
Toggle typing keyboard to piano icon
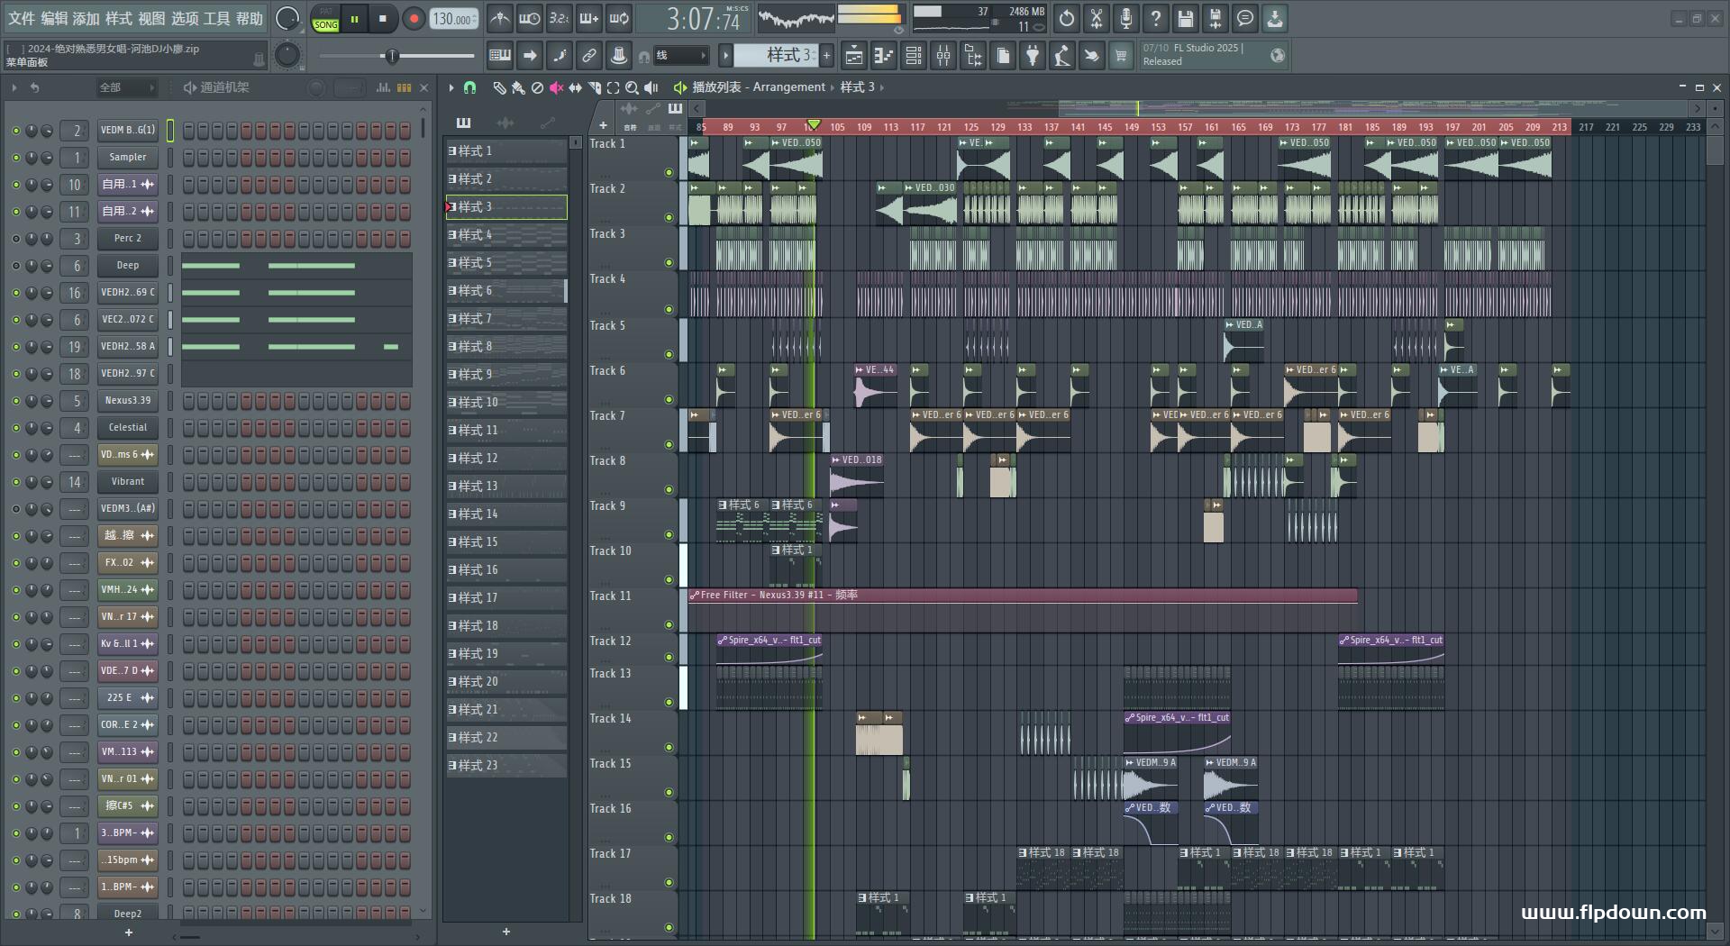499,56
